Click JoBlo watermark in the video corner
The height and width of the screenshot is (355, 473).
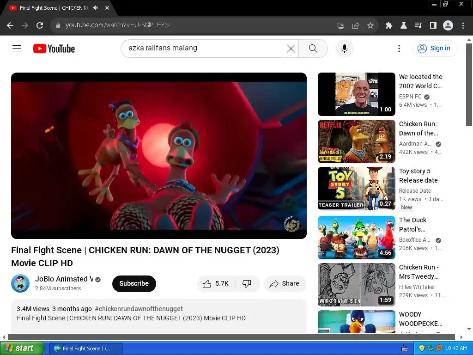pos(292,224)
